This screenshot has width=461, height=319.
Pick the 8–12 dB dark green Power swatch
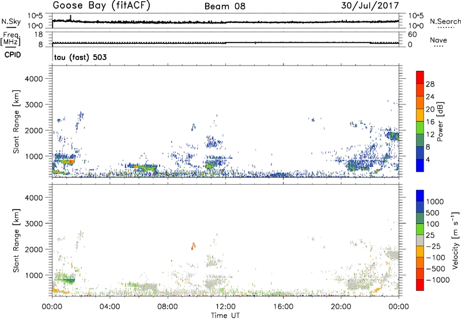(420, 140)
